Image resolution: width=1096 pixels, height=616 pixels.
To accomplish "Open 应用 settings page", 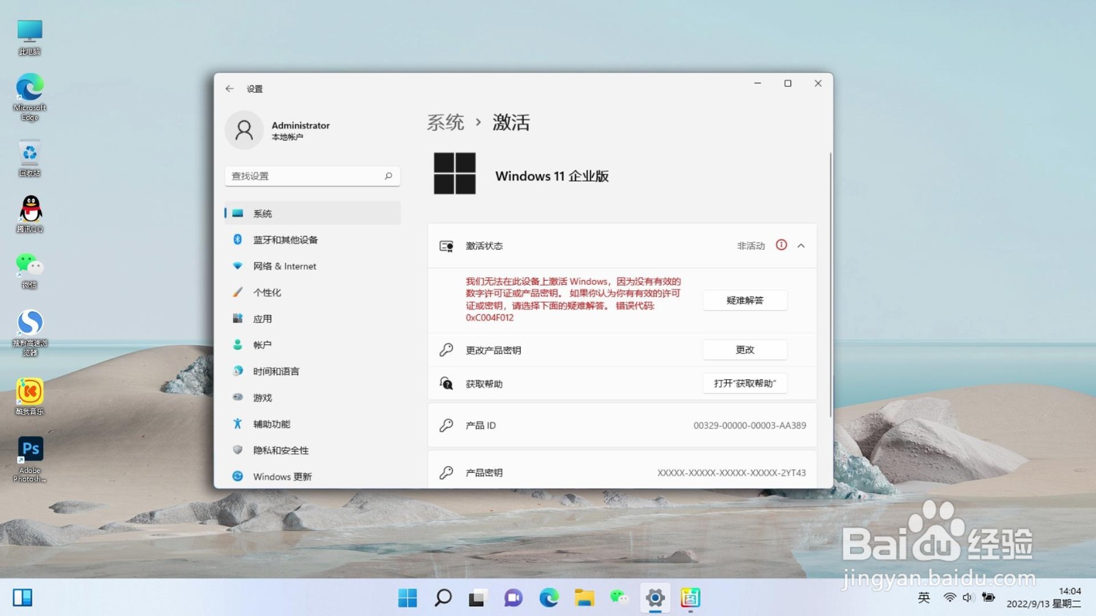I will pos(312,319).
